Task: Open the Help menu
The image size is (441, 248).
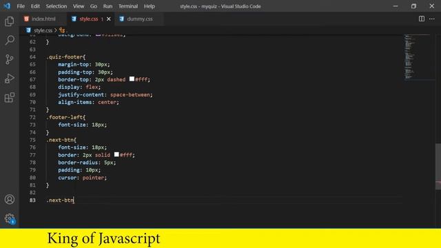Action: point(150,6)
